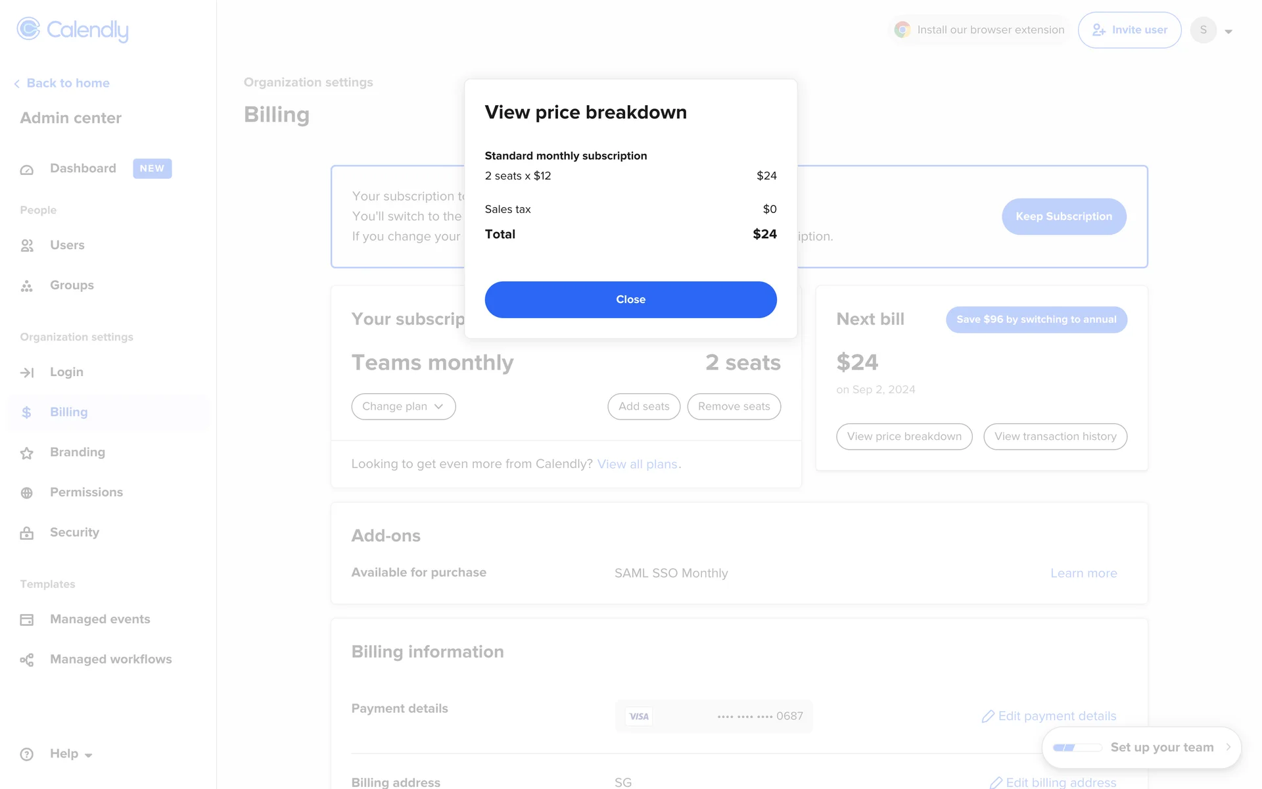Click the Users people icon

point(27,246)
